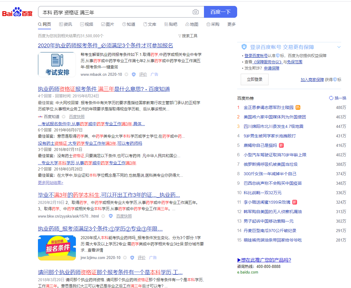Open 《保障服务协议》 link

[x=268, y=62]
